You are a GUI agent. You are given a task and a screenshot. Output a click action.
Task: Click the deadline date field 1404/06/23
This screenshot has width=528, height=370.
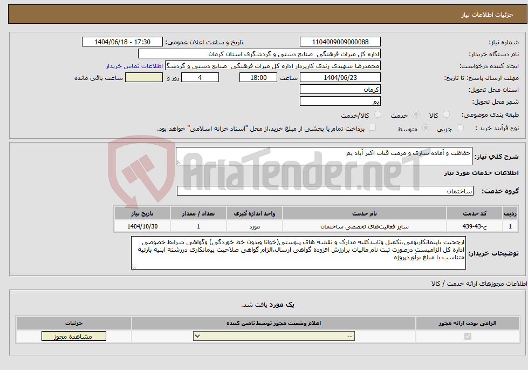(x=340, y=77)
